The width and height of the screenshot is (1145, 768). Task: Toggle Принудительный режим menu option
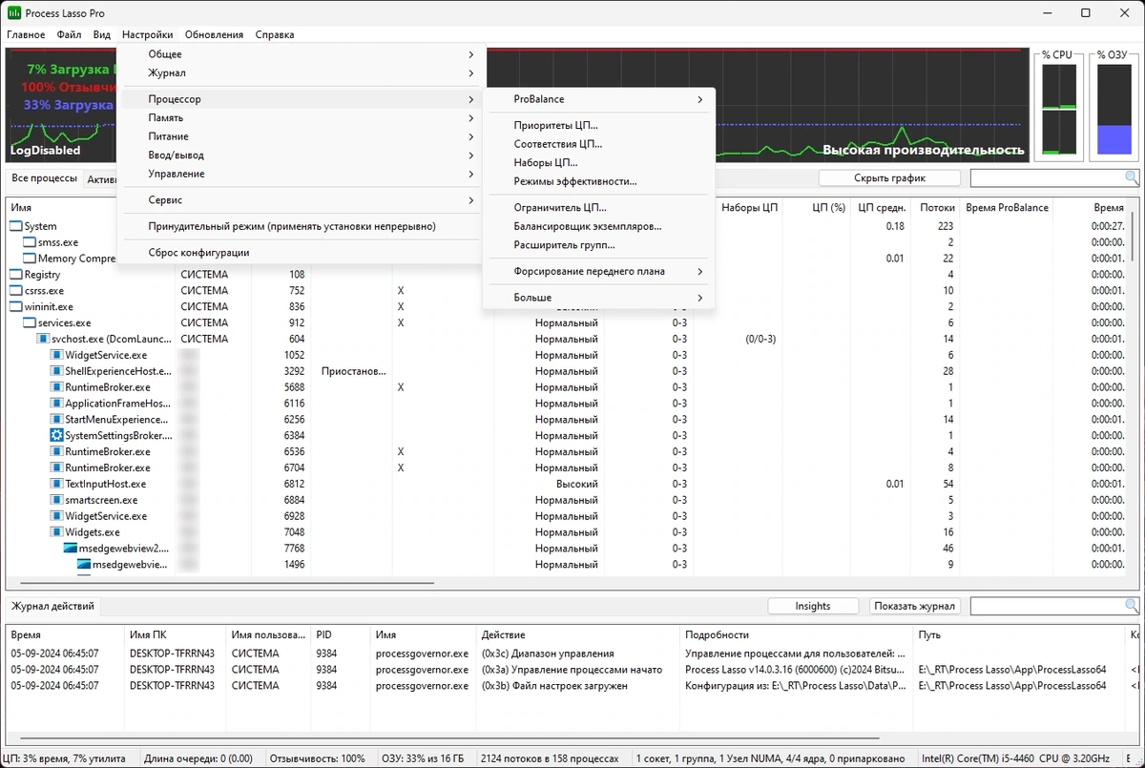pos(302,227)
